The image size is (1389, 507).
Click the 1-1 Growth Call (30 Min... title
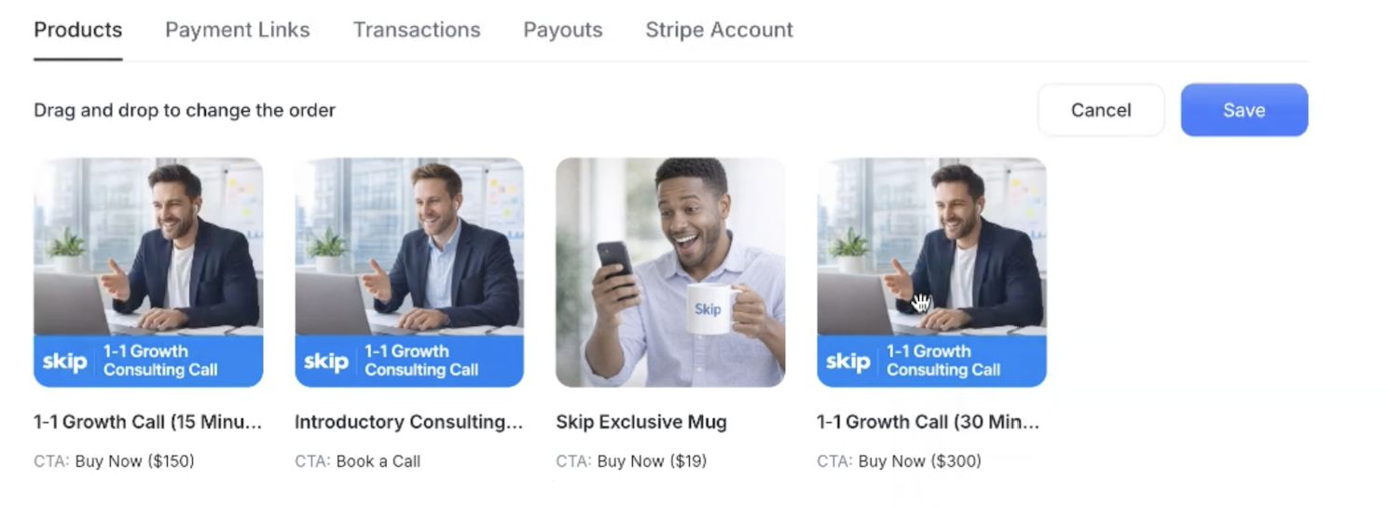pyautogui.click(x=928, y=422)
